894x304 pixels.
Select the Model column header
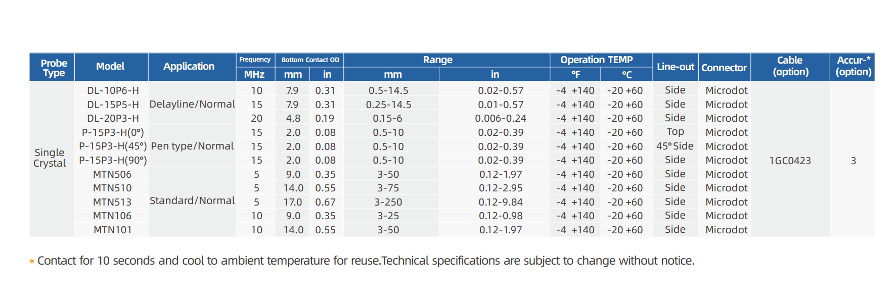[x=110, y=67]
